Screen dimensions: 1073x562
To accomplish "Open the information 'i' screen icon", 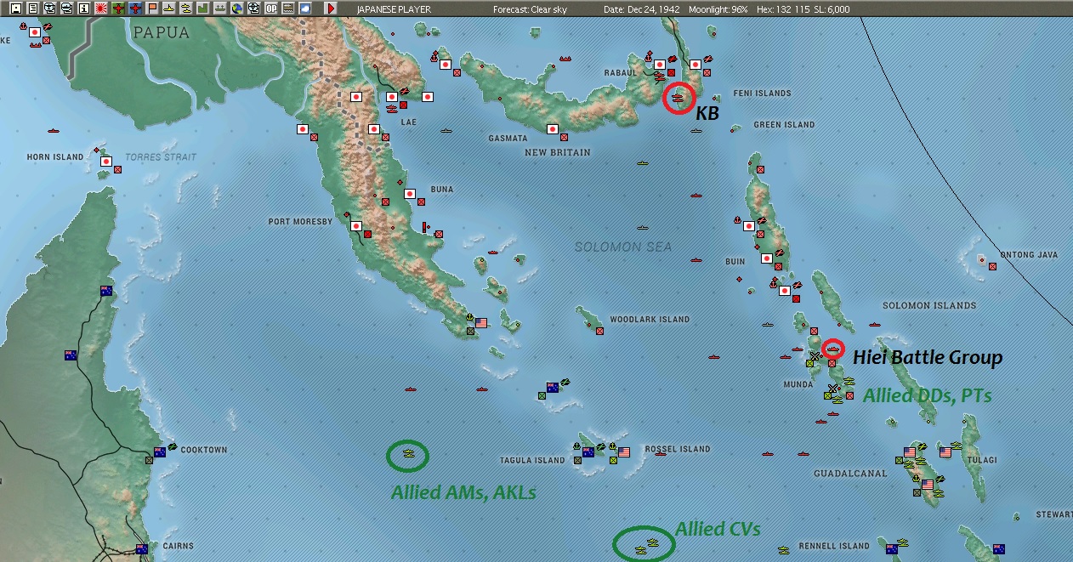I will [x=83, y=9].
